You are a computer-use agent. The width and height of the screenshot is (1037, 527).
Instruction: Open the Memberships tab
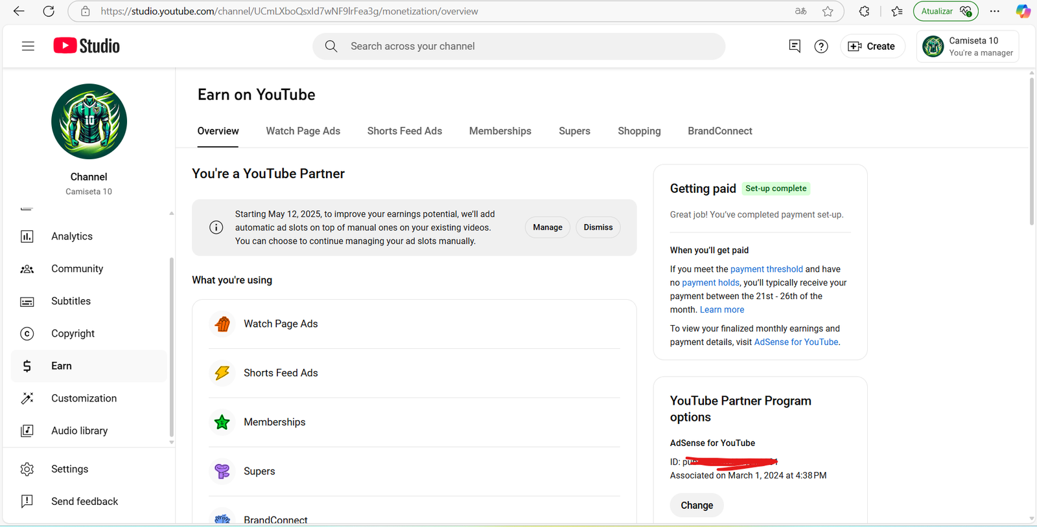pyautogui.click(x=500, y=131)
